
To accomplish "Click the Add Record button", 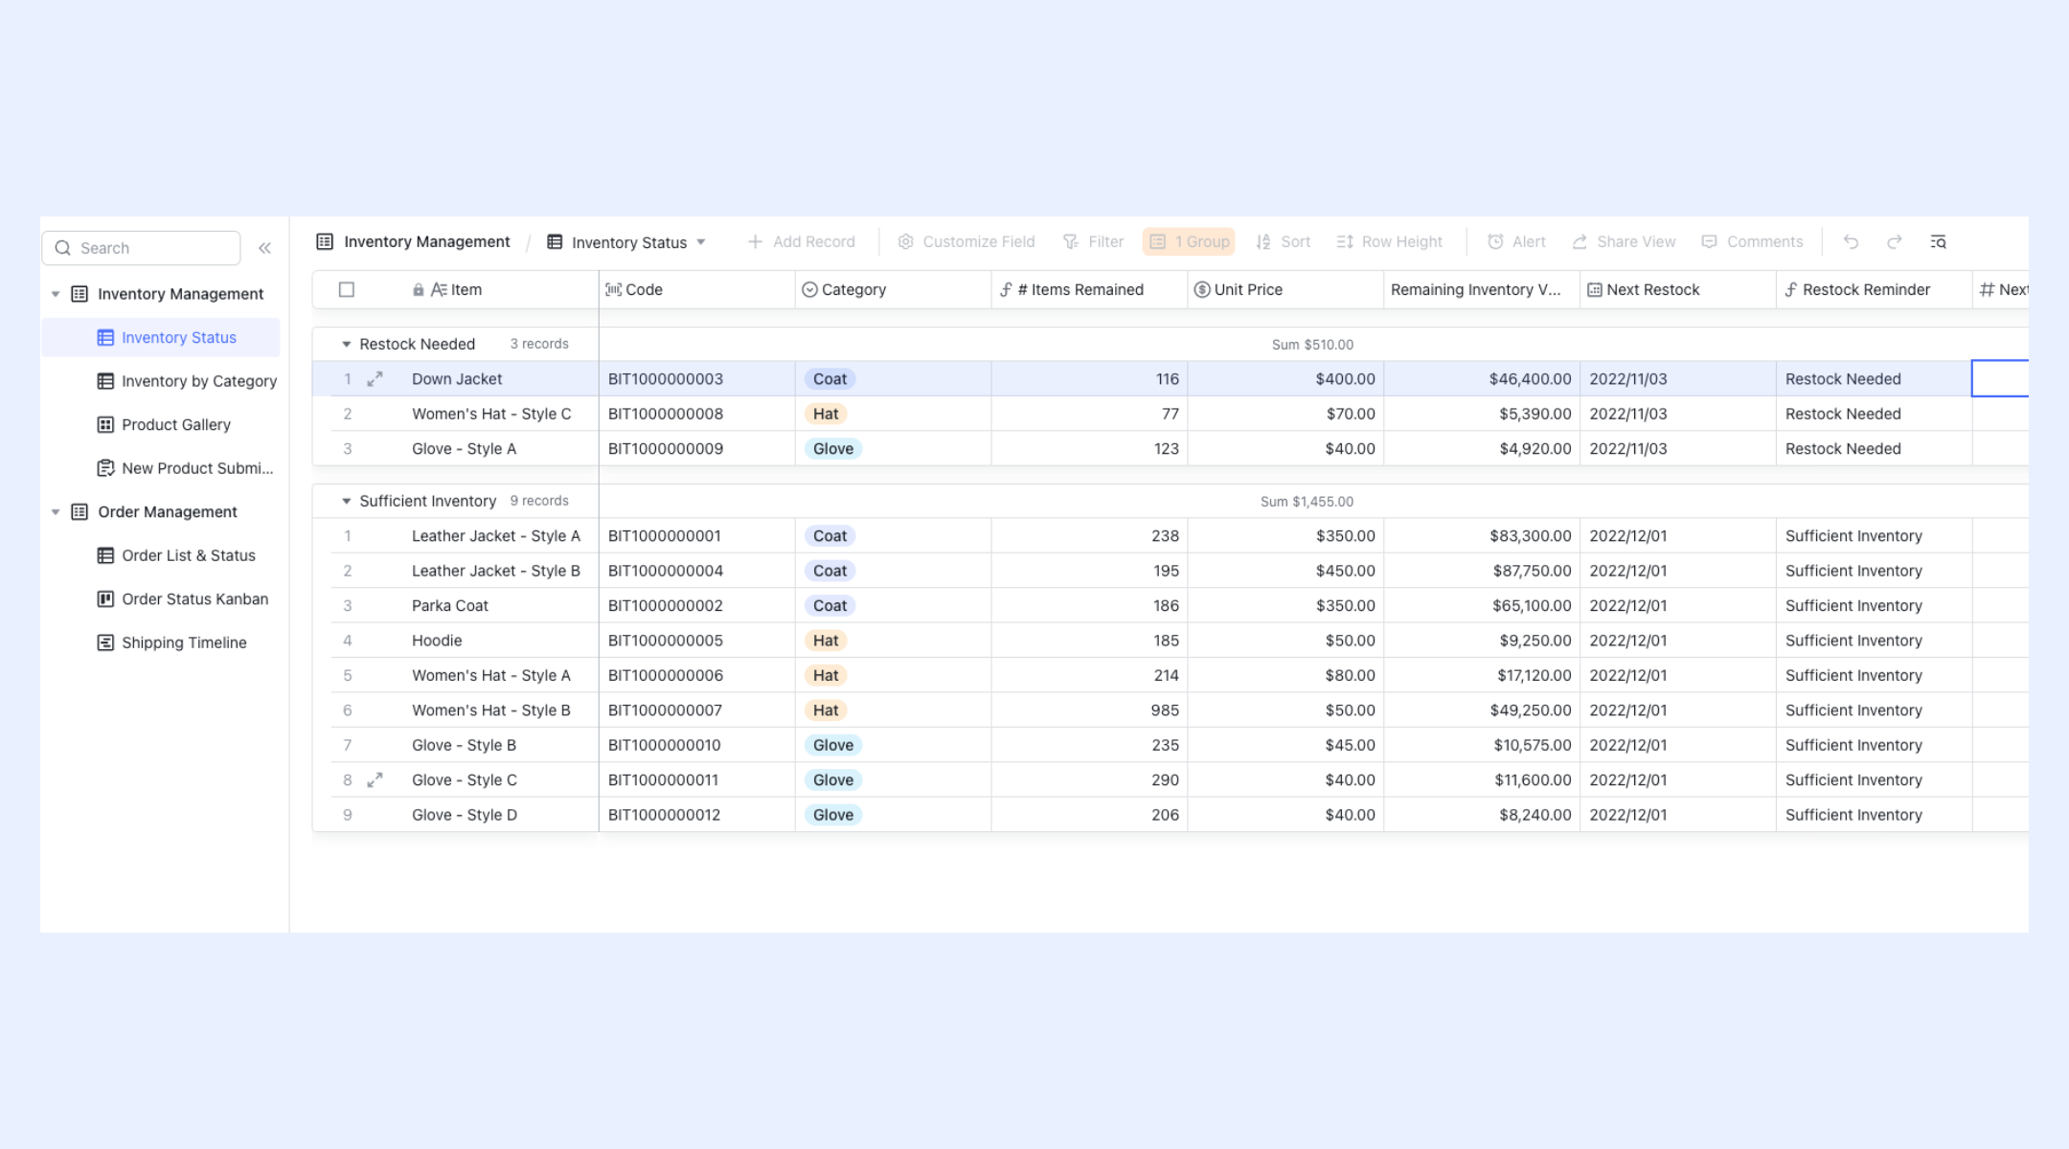I will click(801, 242).
